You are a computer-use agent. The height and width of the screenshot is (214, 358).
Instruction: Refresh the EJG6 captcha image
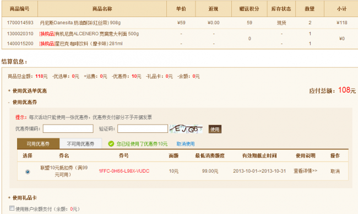[186, 129]
